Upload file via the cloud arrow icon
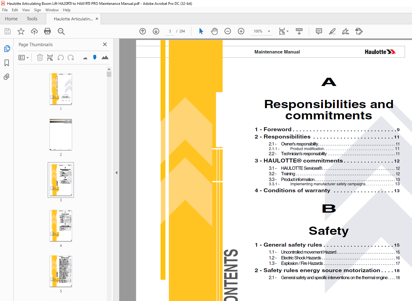This screenshot has height=301, width=412. tap(34, 31)
